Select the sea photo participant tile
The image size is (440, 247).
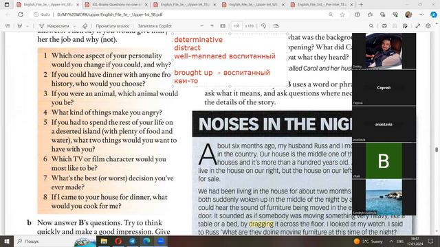384,198
